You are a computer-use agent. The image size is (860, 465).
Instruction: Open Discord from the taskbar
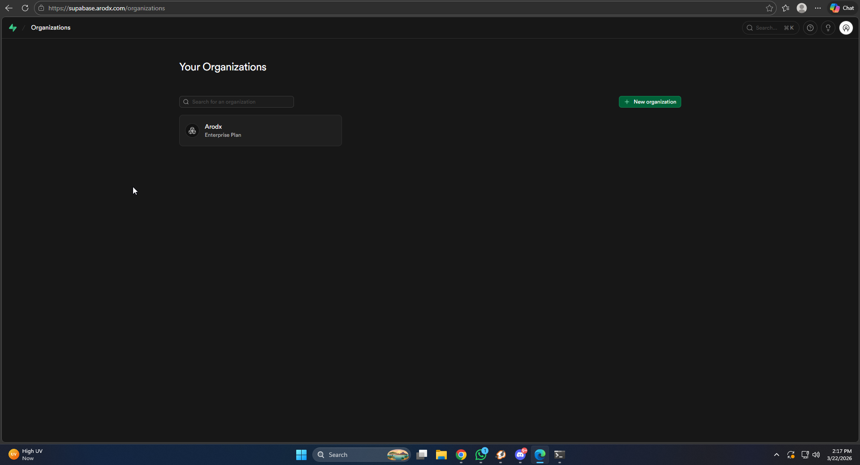(520, 455)
